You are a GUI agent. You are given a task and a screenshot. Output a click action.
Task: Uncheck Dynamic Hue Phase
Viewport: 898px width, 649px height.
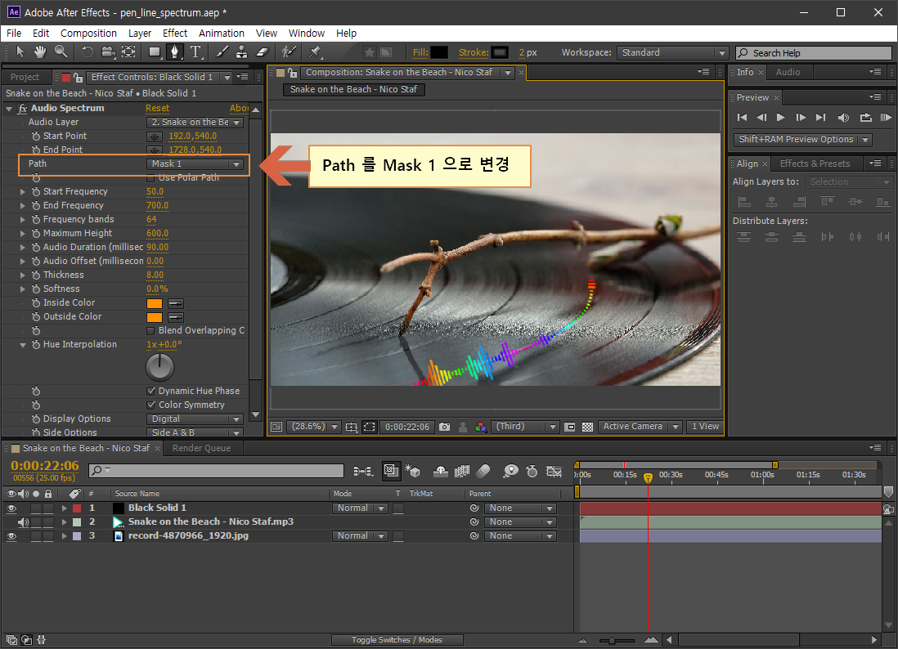150,392
